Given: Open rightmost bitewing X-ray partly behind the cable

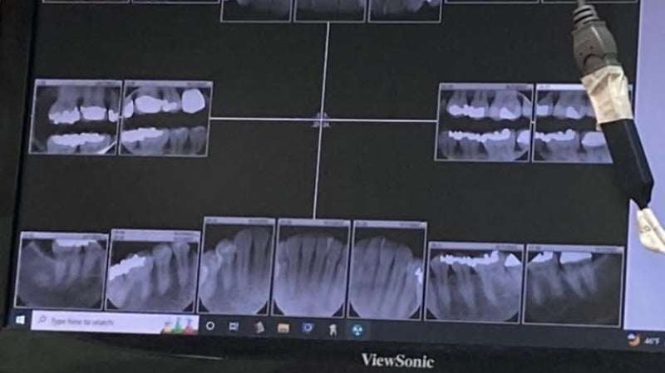Looking at the screenshot, I should (565, 125).
